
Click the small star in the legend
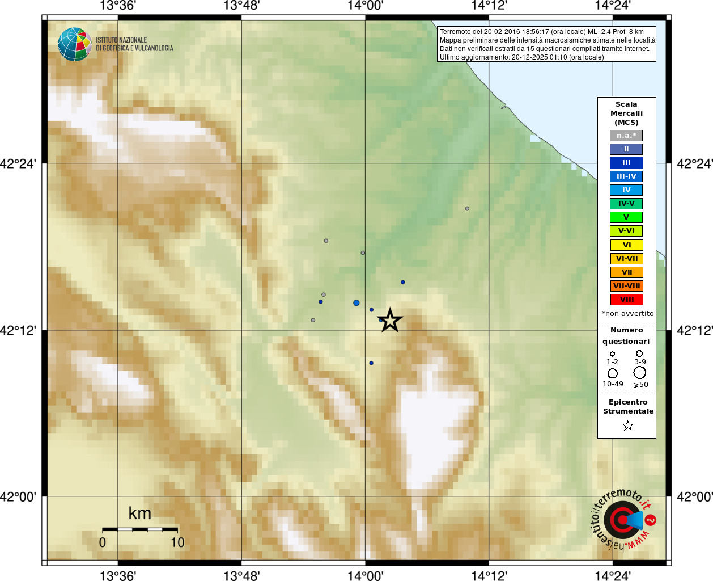tap(627, 426)
